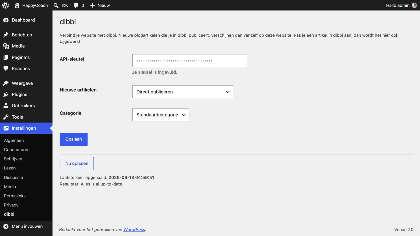Click the API-sleutel label
The width and height of the screenshot is (420, 236).
(72, 59)
